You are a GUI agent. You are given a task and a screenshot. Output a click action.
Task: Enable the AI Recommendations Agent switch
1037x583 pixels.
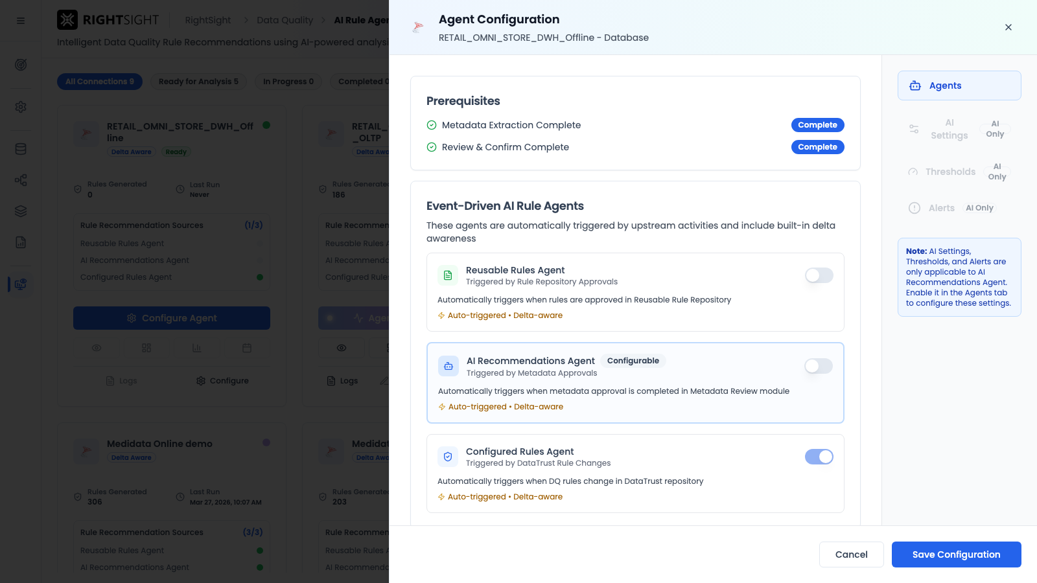tap(819, 366)
